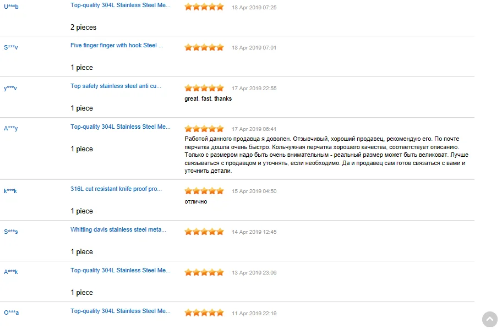
Task: Open reviewer profile S***v
Action: click(x=11, y=47)
